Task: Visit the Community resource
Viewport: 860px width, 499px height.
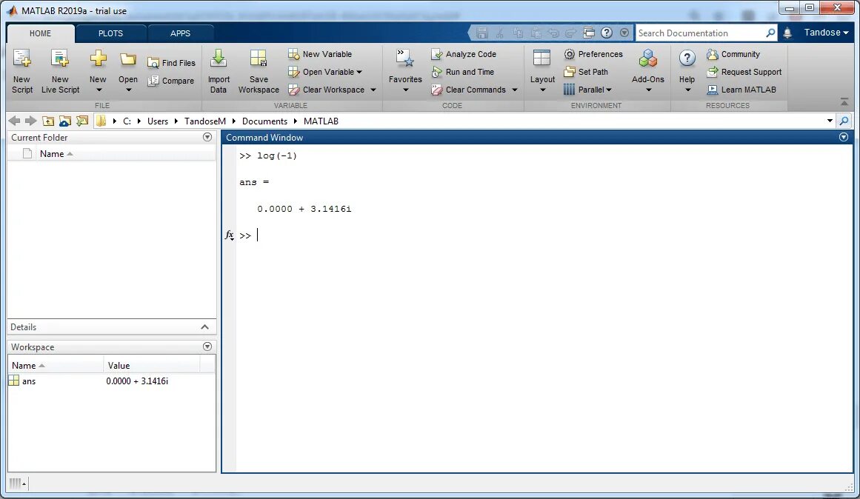Action: pyautogui.click(x=733, y=54)
